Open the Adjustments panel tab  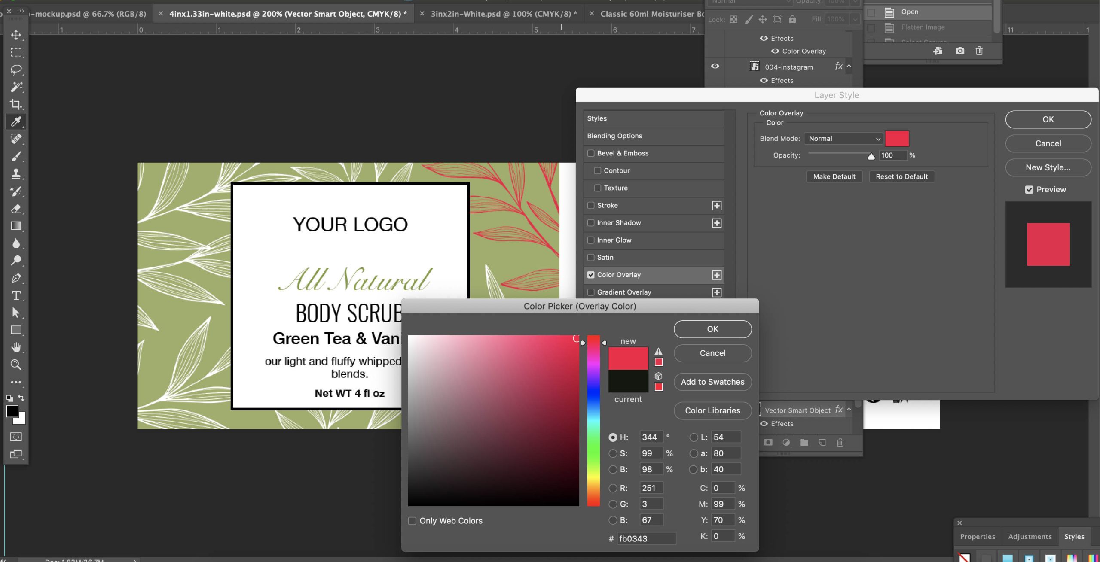(1030, 537)
